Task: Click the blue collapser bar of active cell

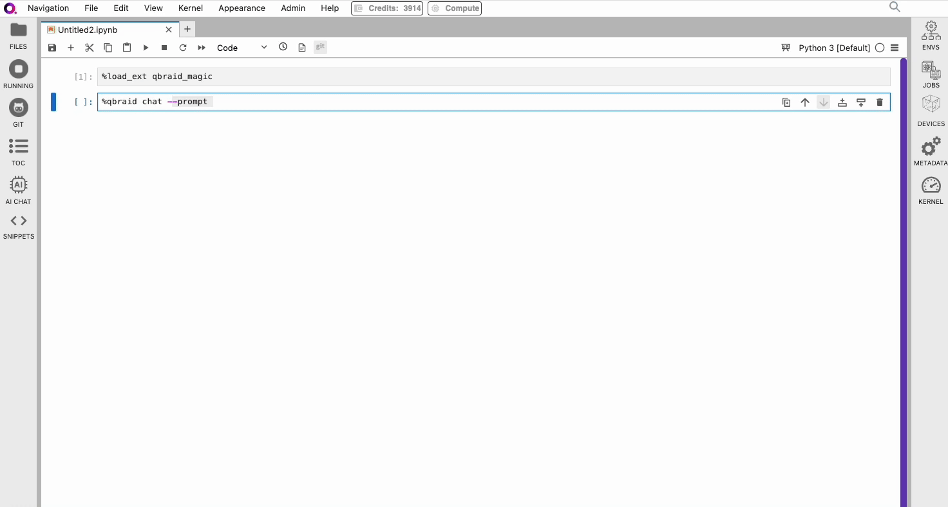Action: [x=53, y=102]
